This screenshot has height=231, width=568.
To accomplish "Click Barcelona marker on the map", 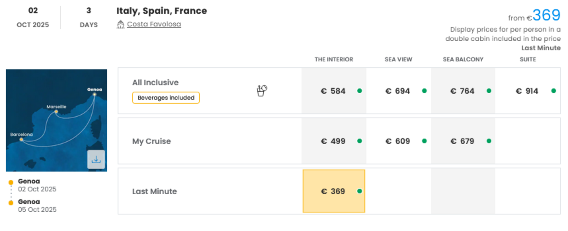I will click(21, 139).
